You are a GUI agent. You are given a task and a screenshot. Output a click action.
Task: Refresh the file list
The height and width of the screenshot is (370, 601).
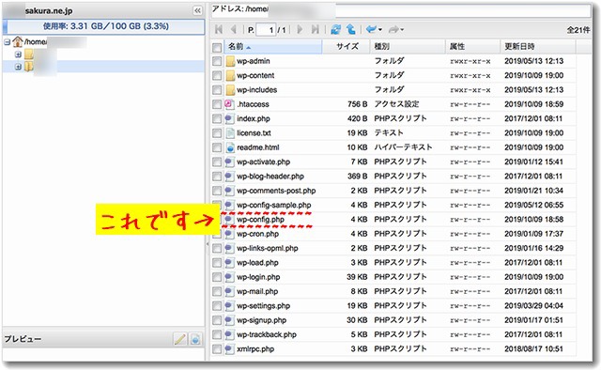coord(336,29)
